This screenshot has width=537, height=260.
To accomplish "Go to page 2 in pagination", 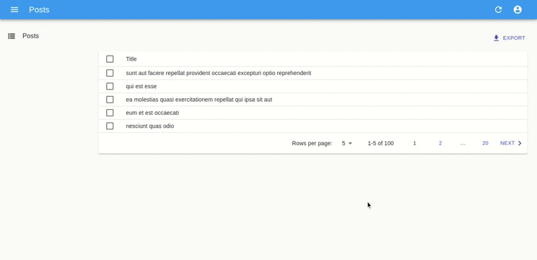I will [440, 143].
